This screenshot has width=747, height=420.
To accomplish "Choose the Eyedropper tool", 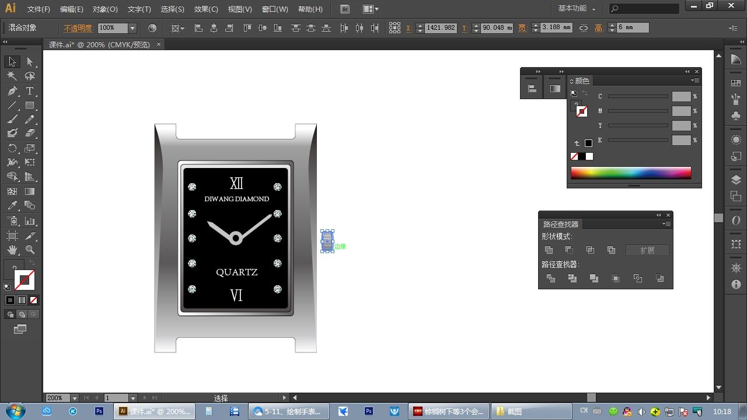I will 12,206.
